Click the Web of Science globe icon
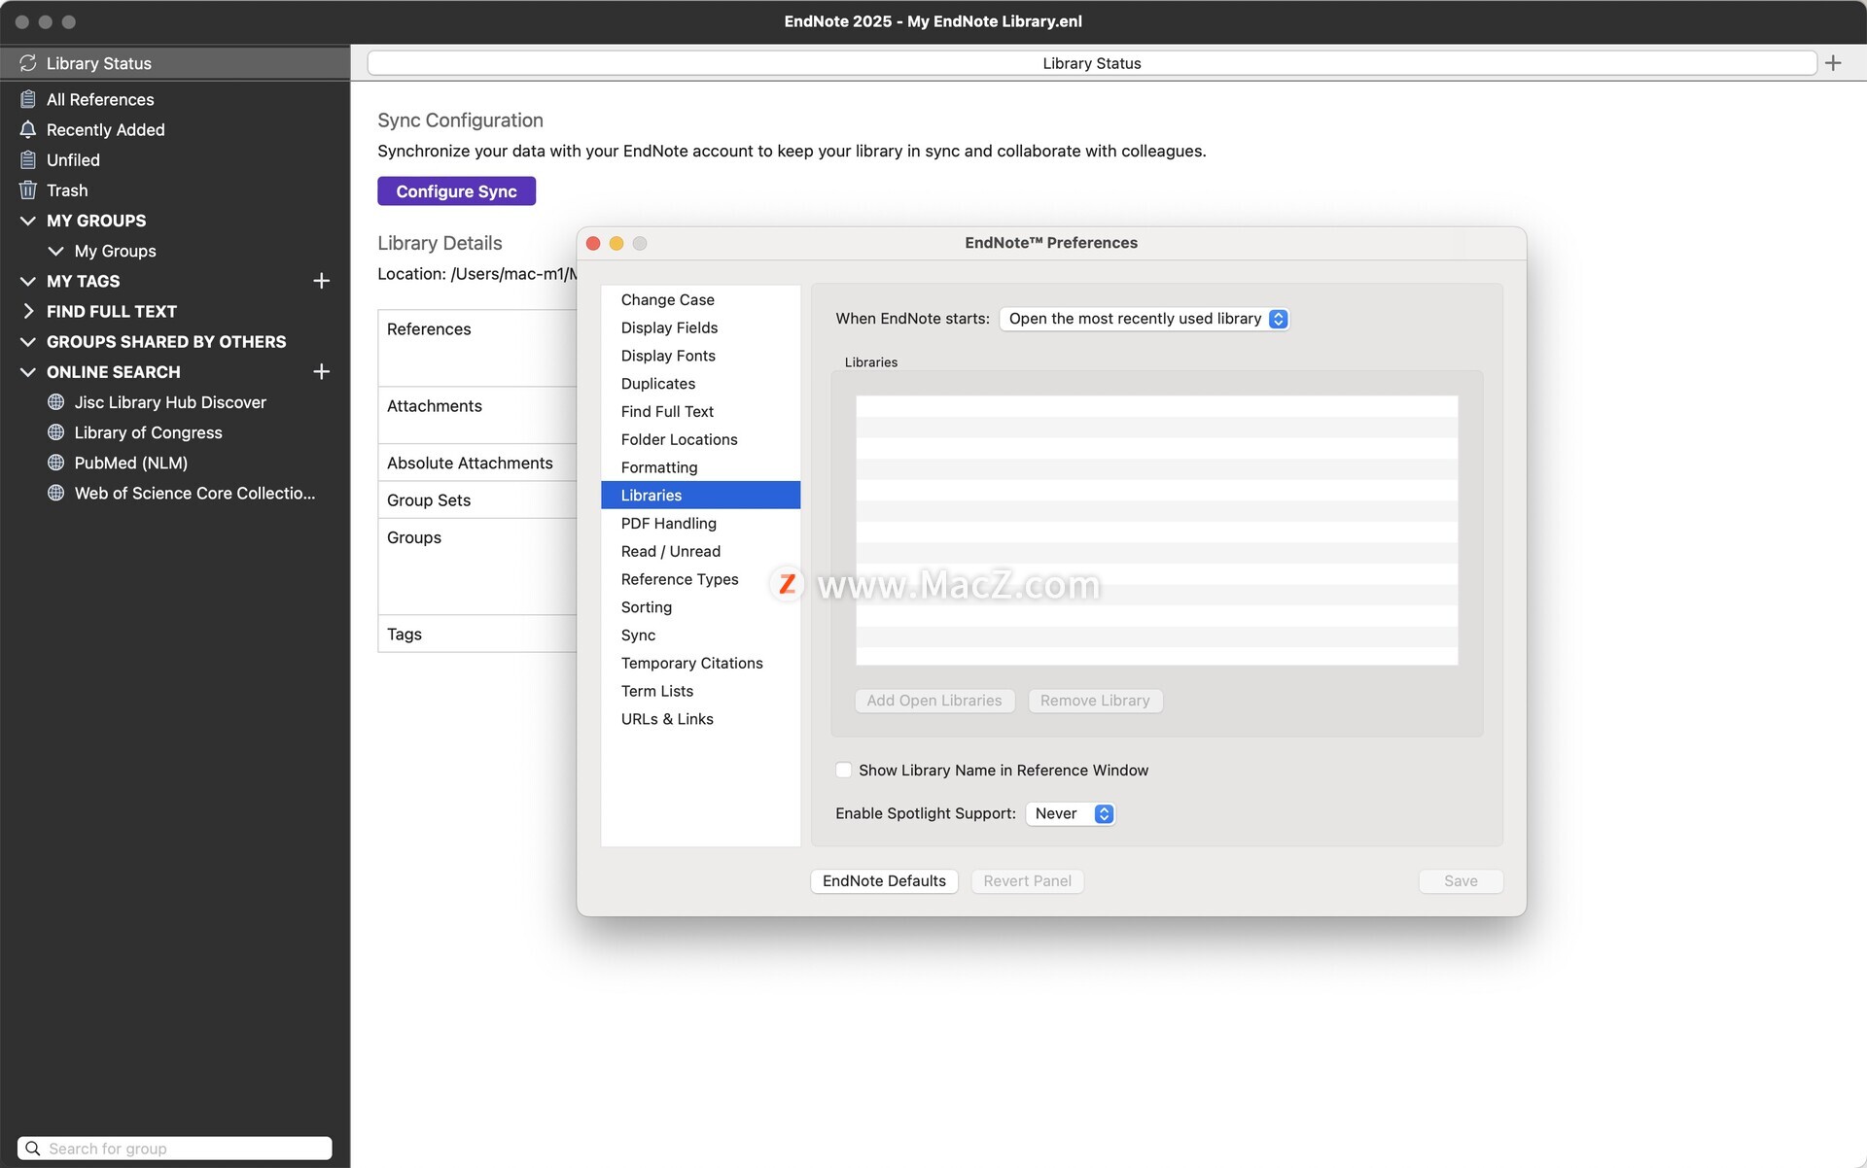This screenshot has width=1867, height=1168. click(55, 493)
